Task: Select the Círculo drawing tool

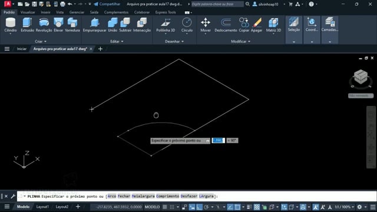Action: click(187, 25)
